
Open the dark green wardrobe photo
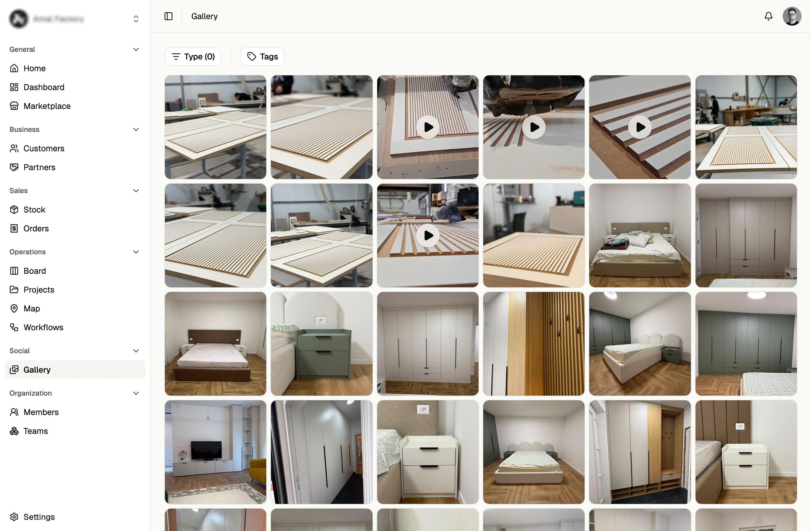click(x=746, y=344)
